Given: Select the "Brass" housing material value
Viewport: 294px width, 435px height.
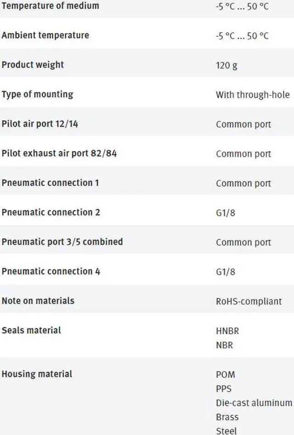Looking at the screenshot, I should tap(227, 417).
